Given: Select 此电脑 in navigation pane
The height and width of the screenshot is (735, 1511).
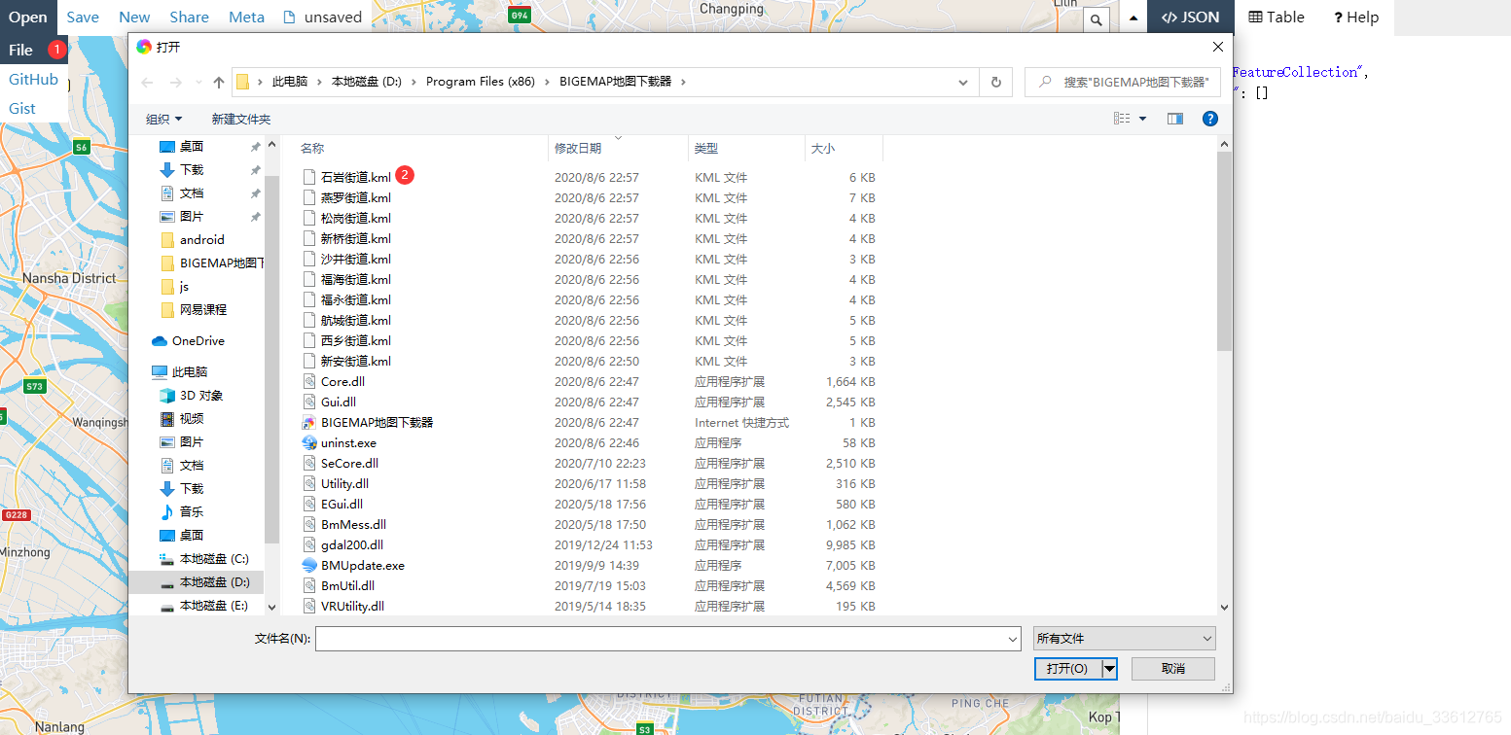Looking at the screenshot, I should coord(190,371).
